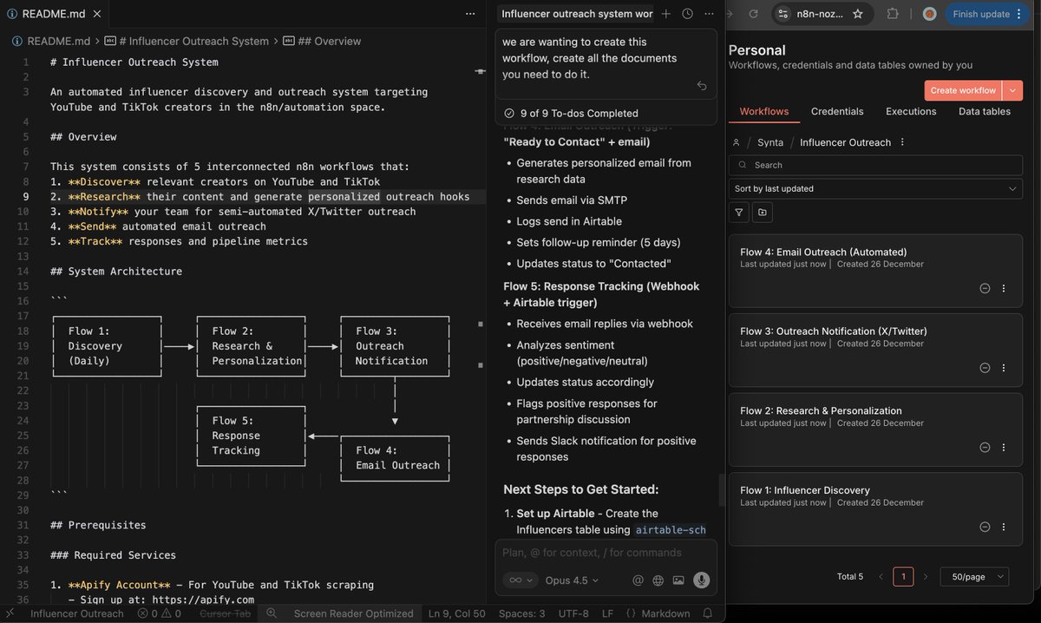This screenshot has height=623, width=1041.
Task: Open editor more actions ellipsis menu
Action: [470, 14]
